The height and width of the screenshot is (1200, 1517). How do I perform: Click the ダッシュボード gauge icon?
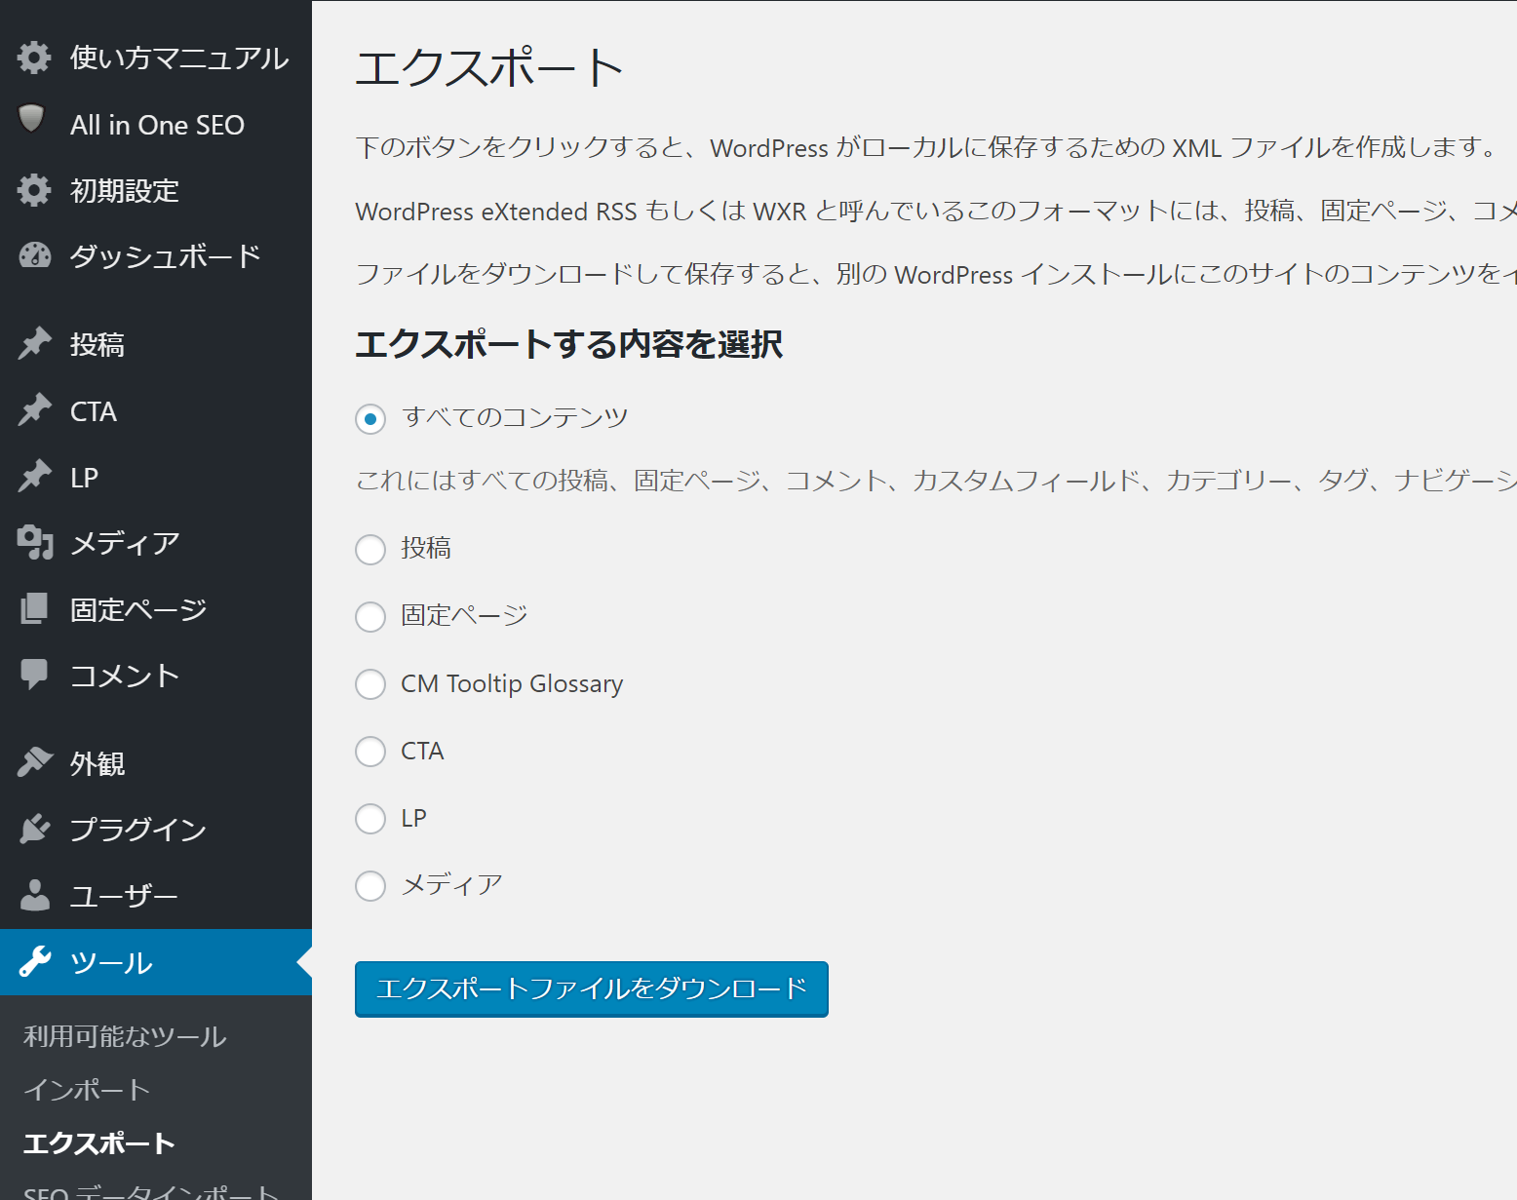tap(34, 255)
